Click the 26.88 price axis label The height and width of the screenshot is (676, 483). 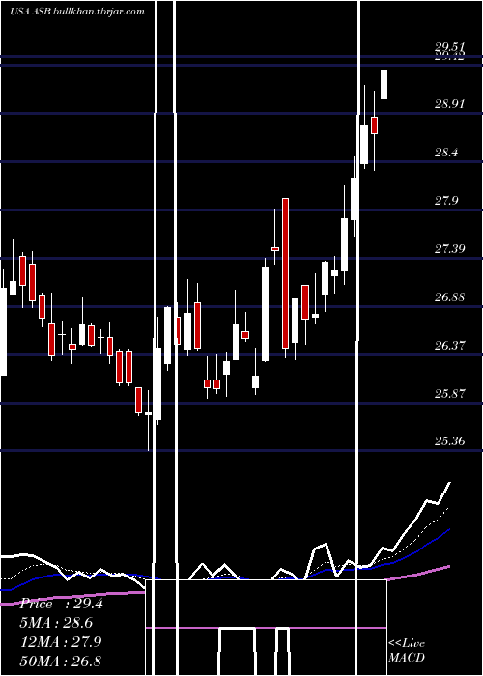[x=450, y=297]
